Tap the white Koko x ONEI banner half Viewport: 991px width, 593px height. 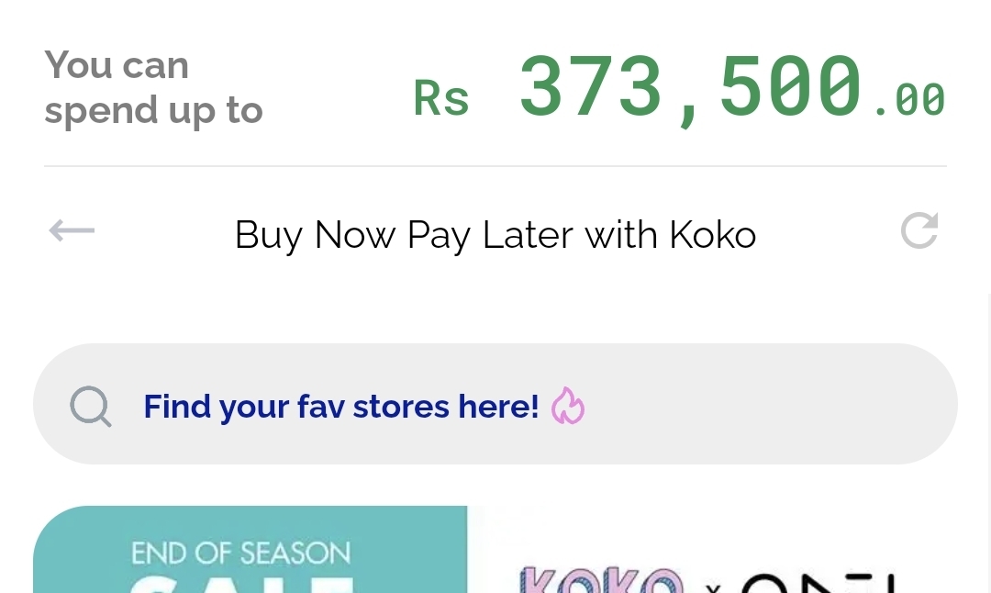point(712,549)
